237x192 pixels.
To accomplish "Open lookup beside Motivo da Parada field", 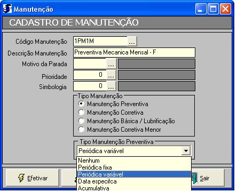I will 111,64.
